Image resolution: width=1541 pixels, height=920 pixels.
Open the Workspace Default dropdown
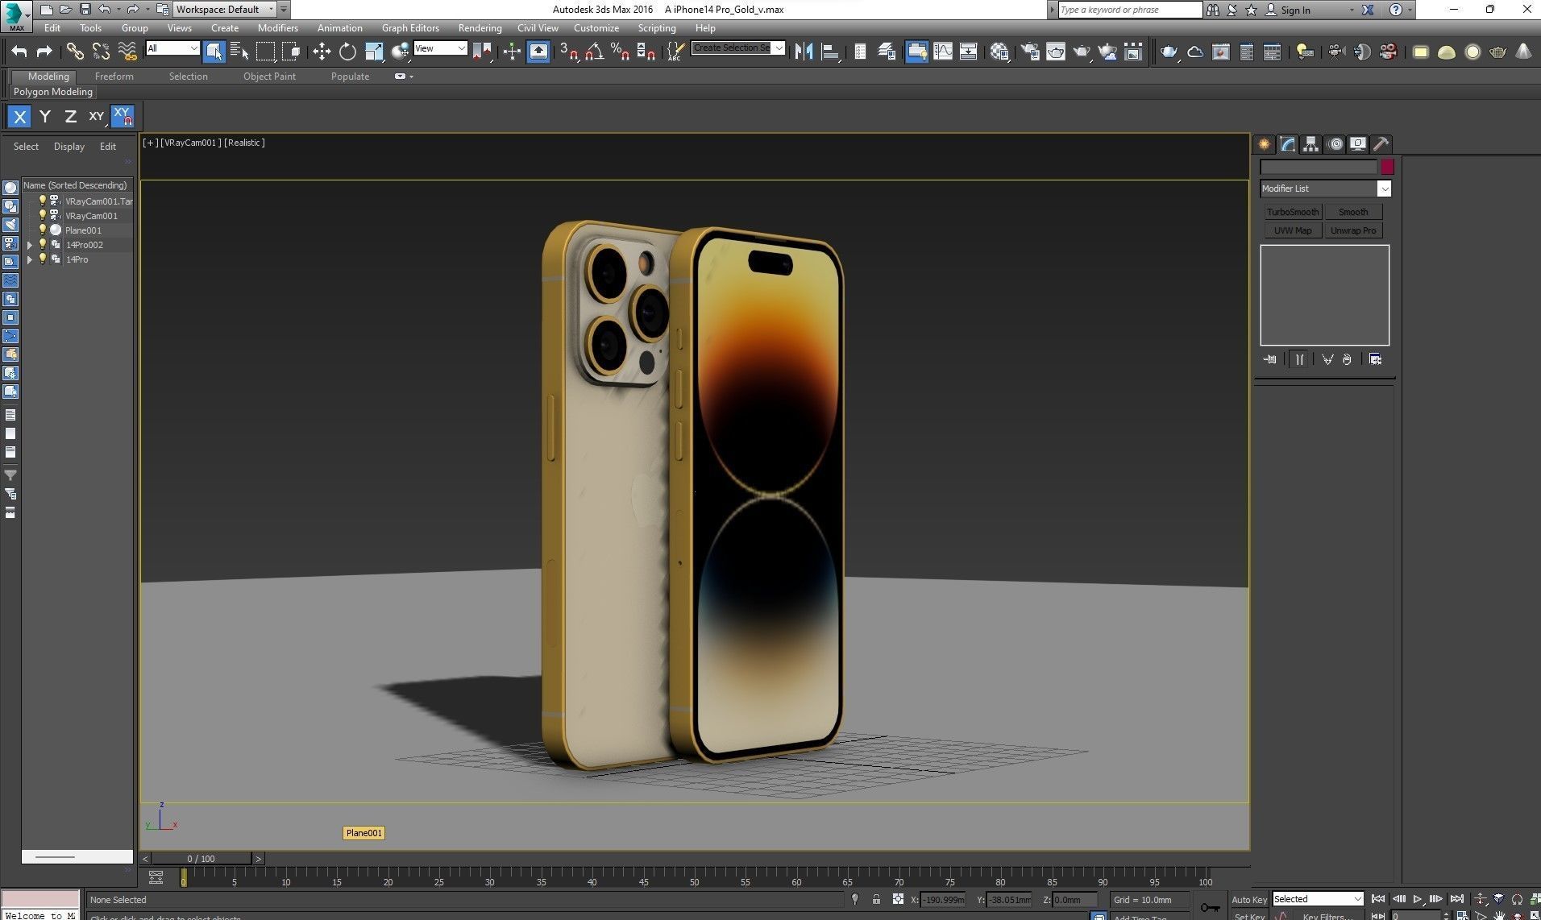(x=225, y=10)
